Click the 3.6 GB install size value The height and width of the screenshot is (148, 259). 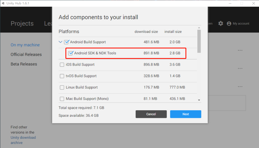click(x=175, y=64)
